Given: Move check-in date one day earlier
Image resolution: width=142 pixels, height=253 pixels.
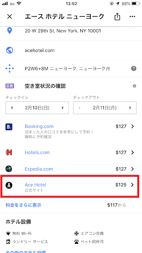Looking at the screenshot, I should 11,108.
